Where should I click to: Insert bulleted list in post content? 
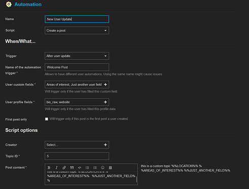coord(87,168)
